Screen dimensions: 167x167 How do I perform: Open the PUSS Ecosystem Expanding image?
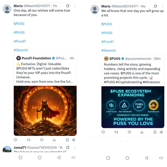pos(133,107)
